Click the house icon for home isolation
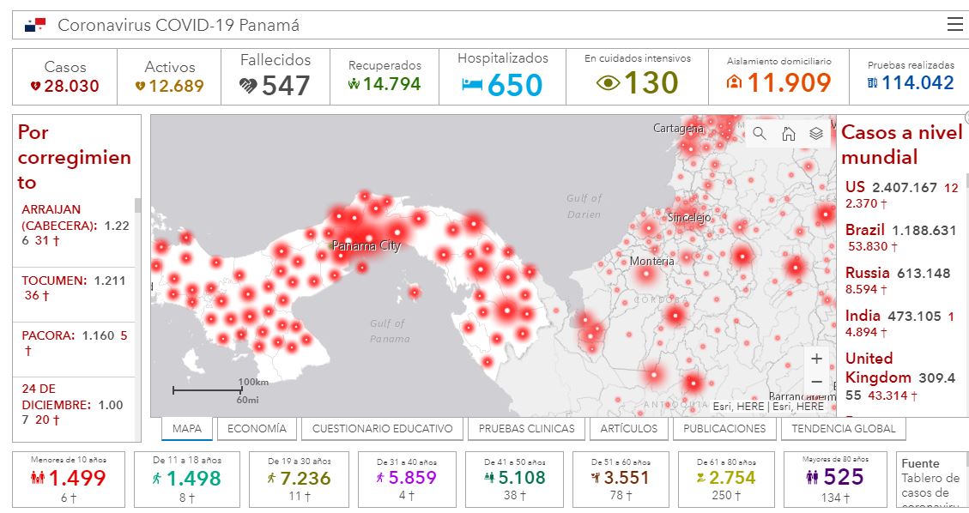The image size is (969, 513). pyautogui.click(x=734, y=83)
